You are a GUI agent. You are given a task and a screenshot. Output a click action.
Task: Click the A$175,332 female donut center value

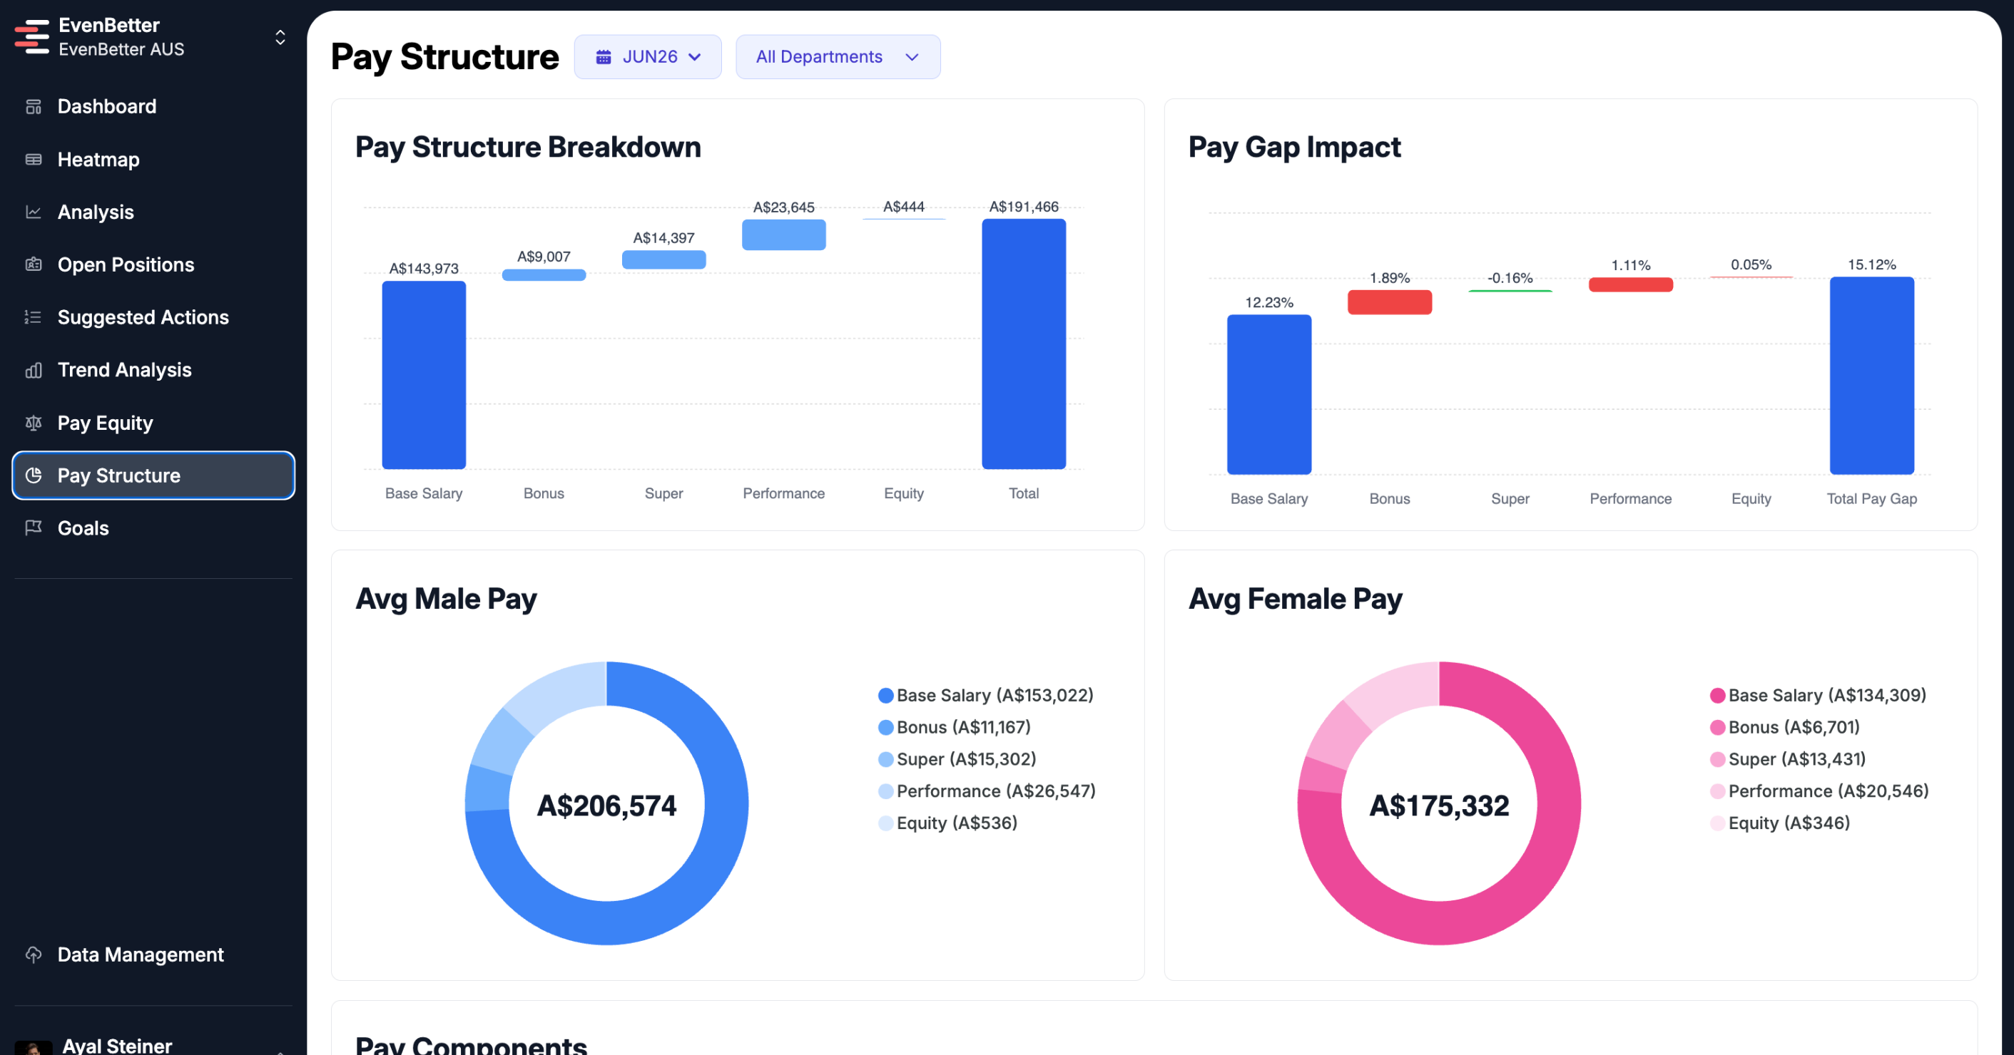(1438, 805)
